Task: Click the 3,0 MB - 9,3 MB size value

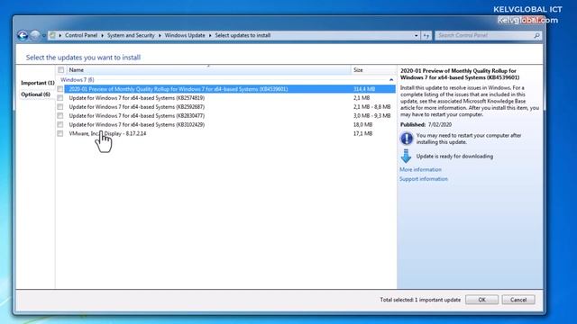Action: pos(371,116)
